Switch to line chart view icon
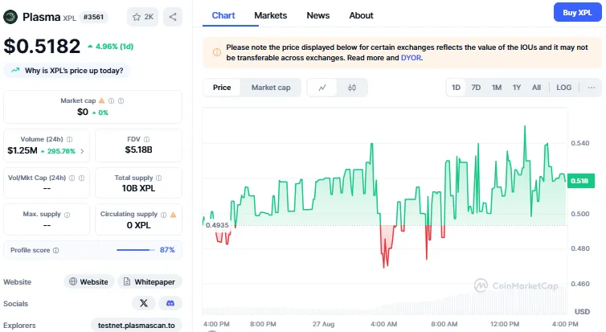Image resolution: width=606 pixels, height=332 pixels. click(x=322, y=88)
